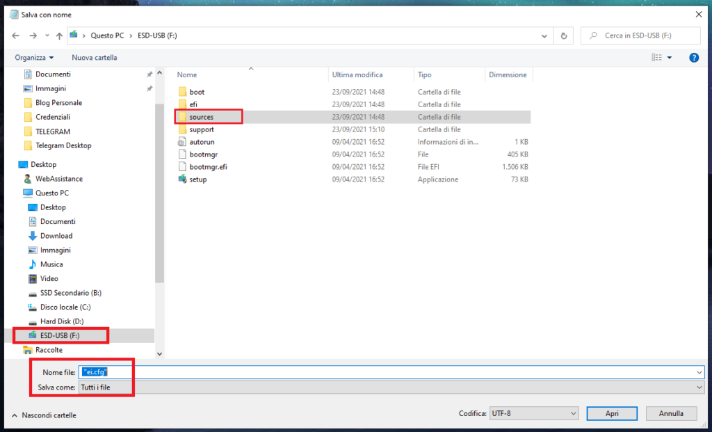Select the efi folder icon
The width and height of the screenshot is (712, 432).
tap(183, 104)
